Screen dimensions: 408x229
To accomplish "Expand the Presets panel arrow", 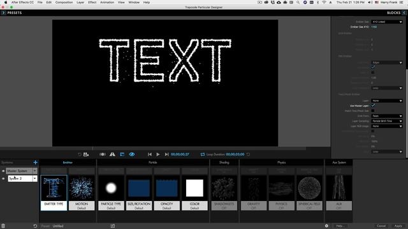I will pos(3,13).
